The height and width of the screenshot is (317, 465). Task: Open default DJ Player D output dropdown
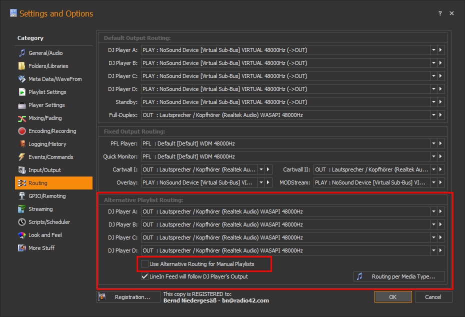pyautogui.click(x=433, y=89)
